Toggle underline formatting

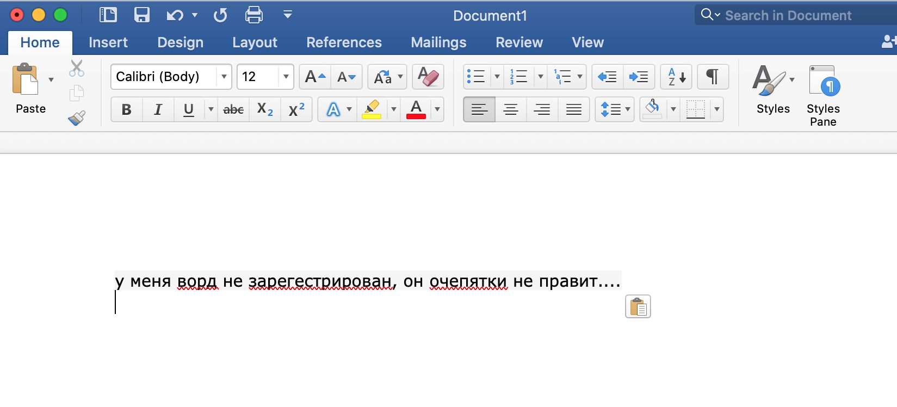(x=189, y=109)
